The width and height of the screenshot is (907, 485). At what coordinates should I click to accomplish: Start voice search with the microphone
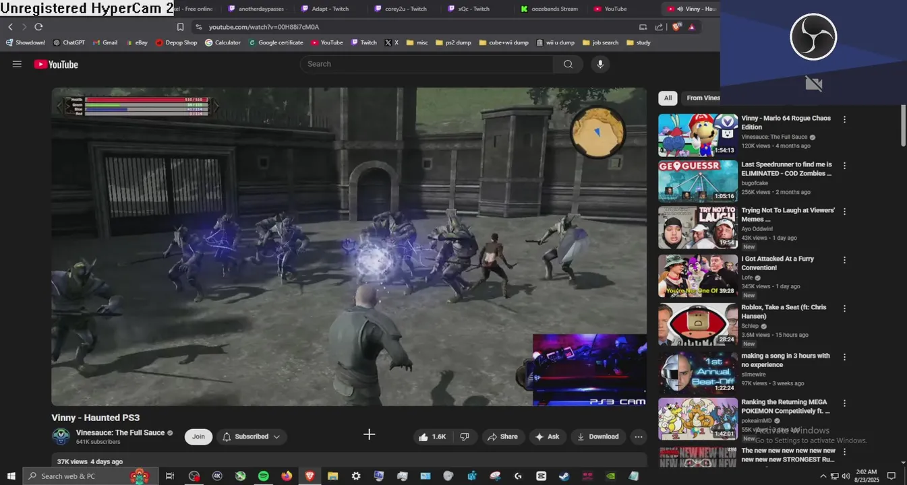[x=599, y=64]
